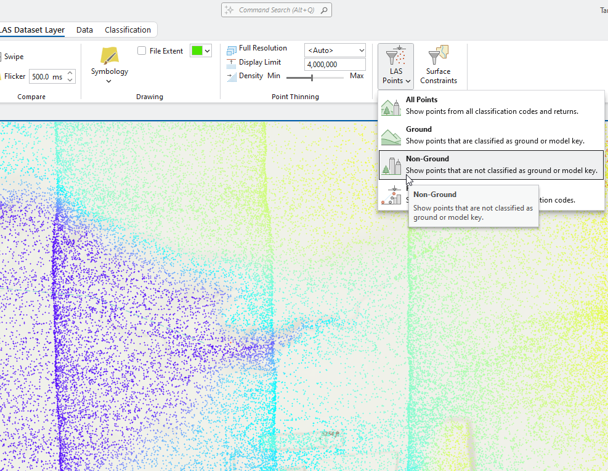Expand the file extent color dropdown

[x=208, y=51]
